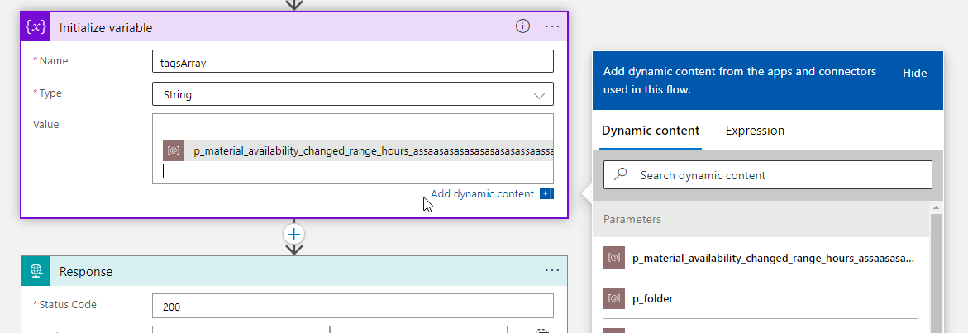Click the p_folder parameter icon
Viewport: 968px width, 333px height.
coord(614,298)
